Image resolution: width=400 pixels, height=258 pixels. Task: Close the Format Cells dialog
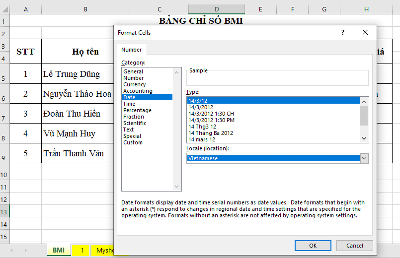tap(365, 32)
